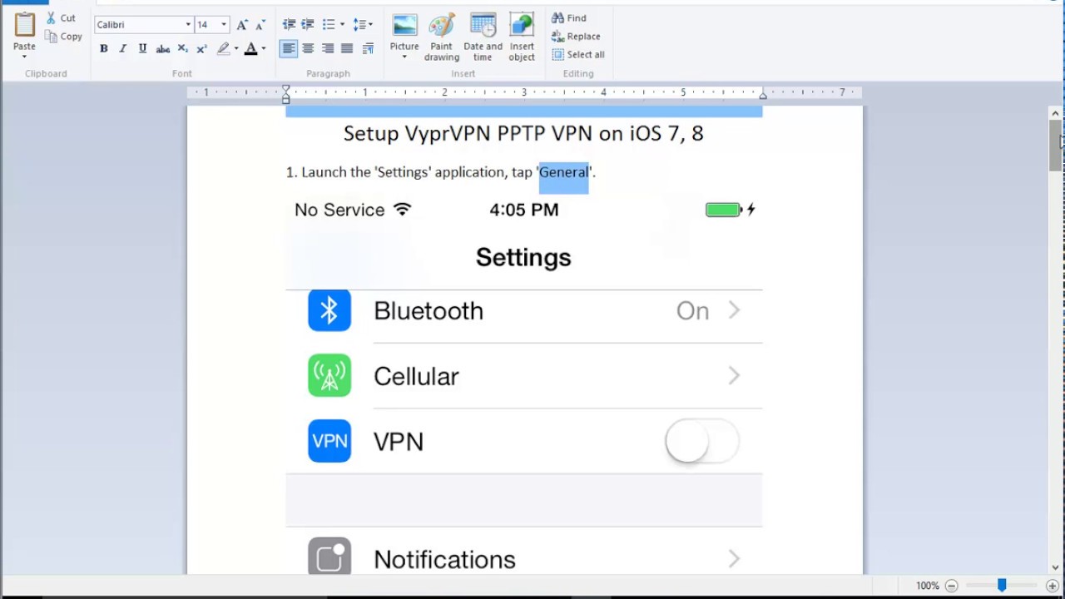Center align the paragraph
The image size is (1065, 599).
[x=308, y=49]
